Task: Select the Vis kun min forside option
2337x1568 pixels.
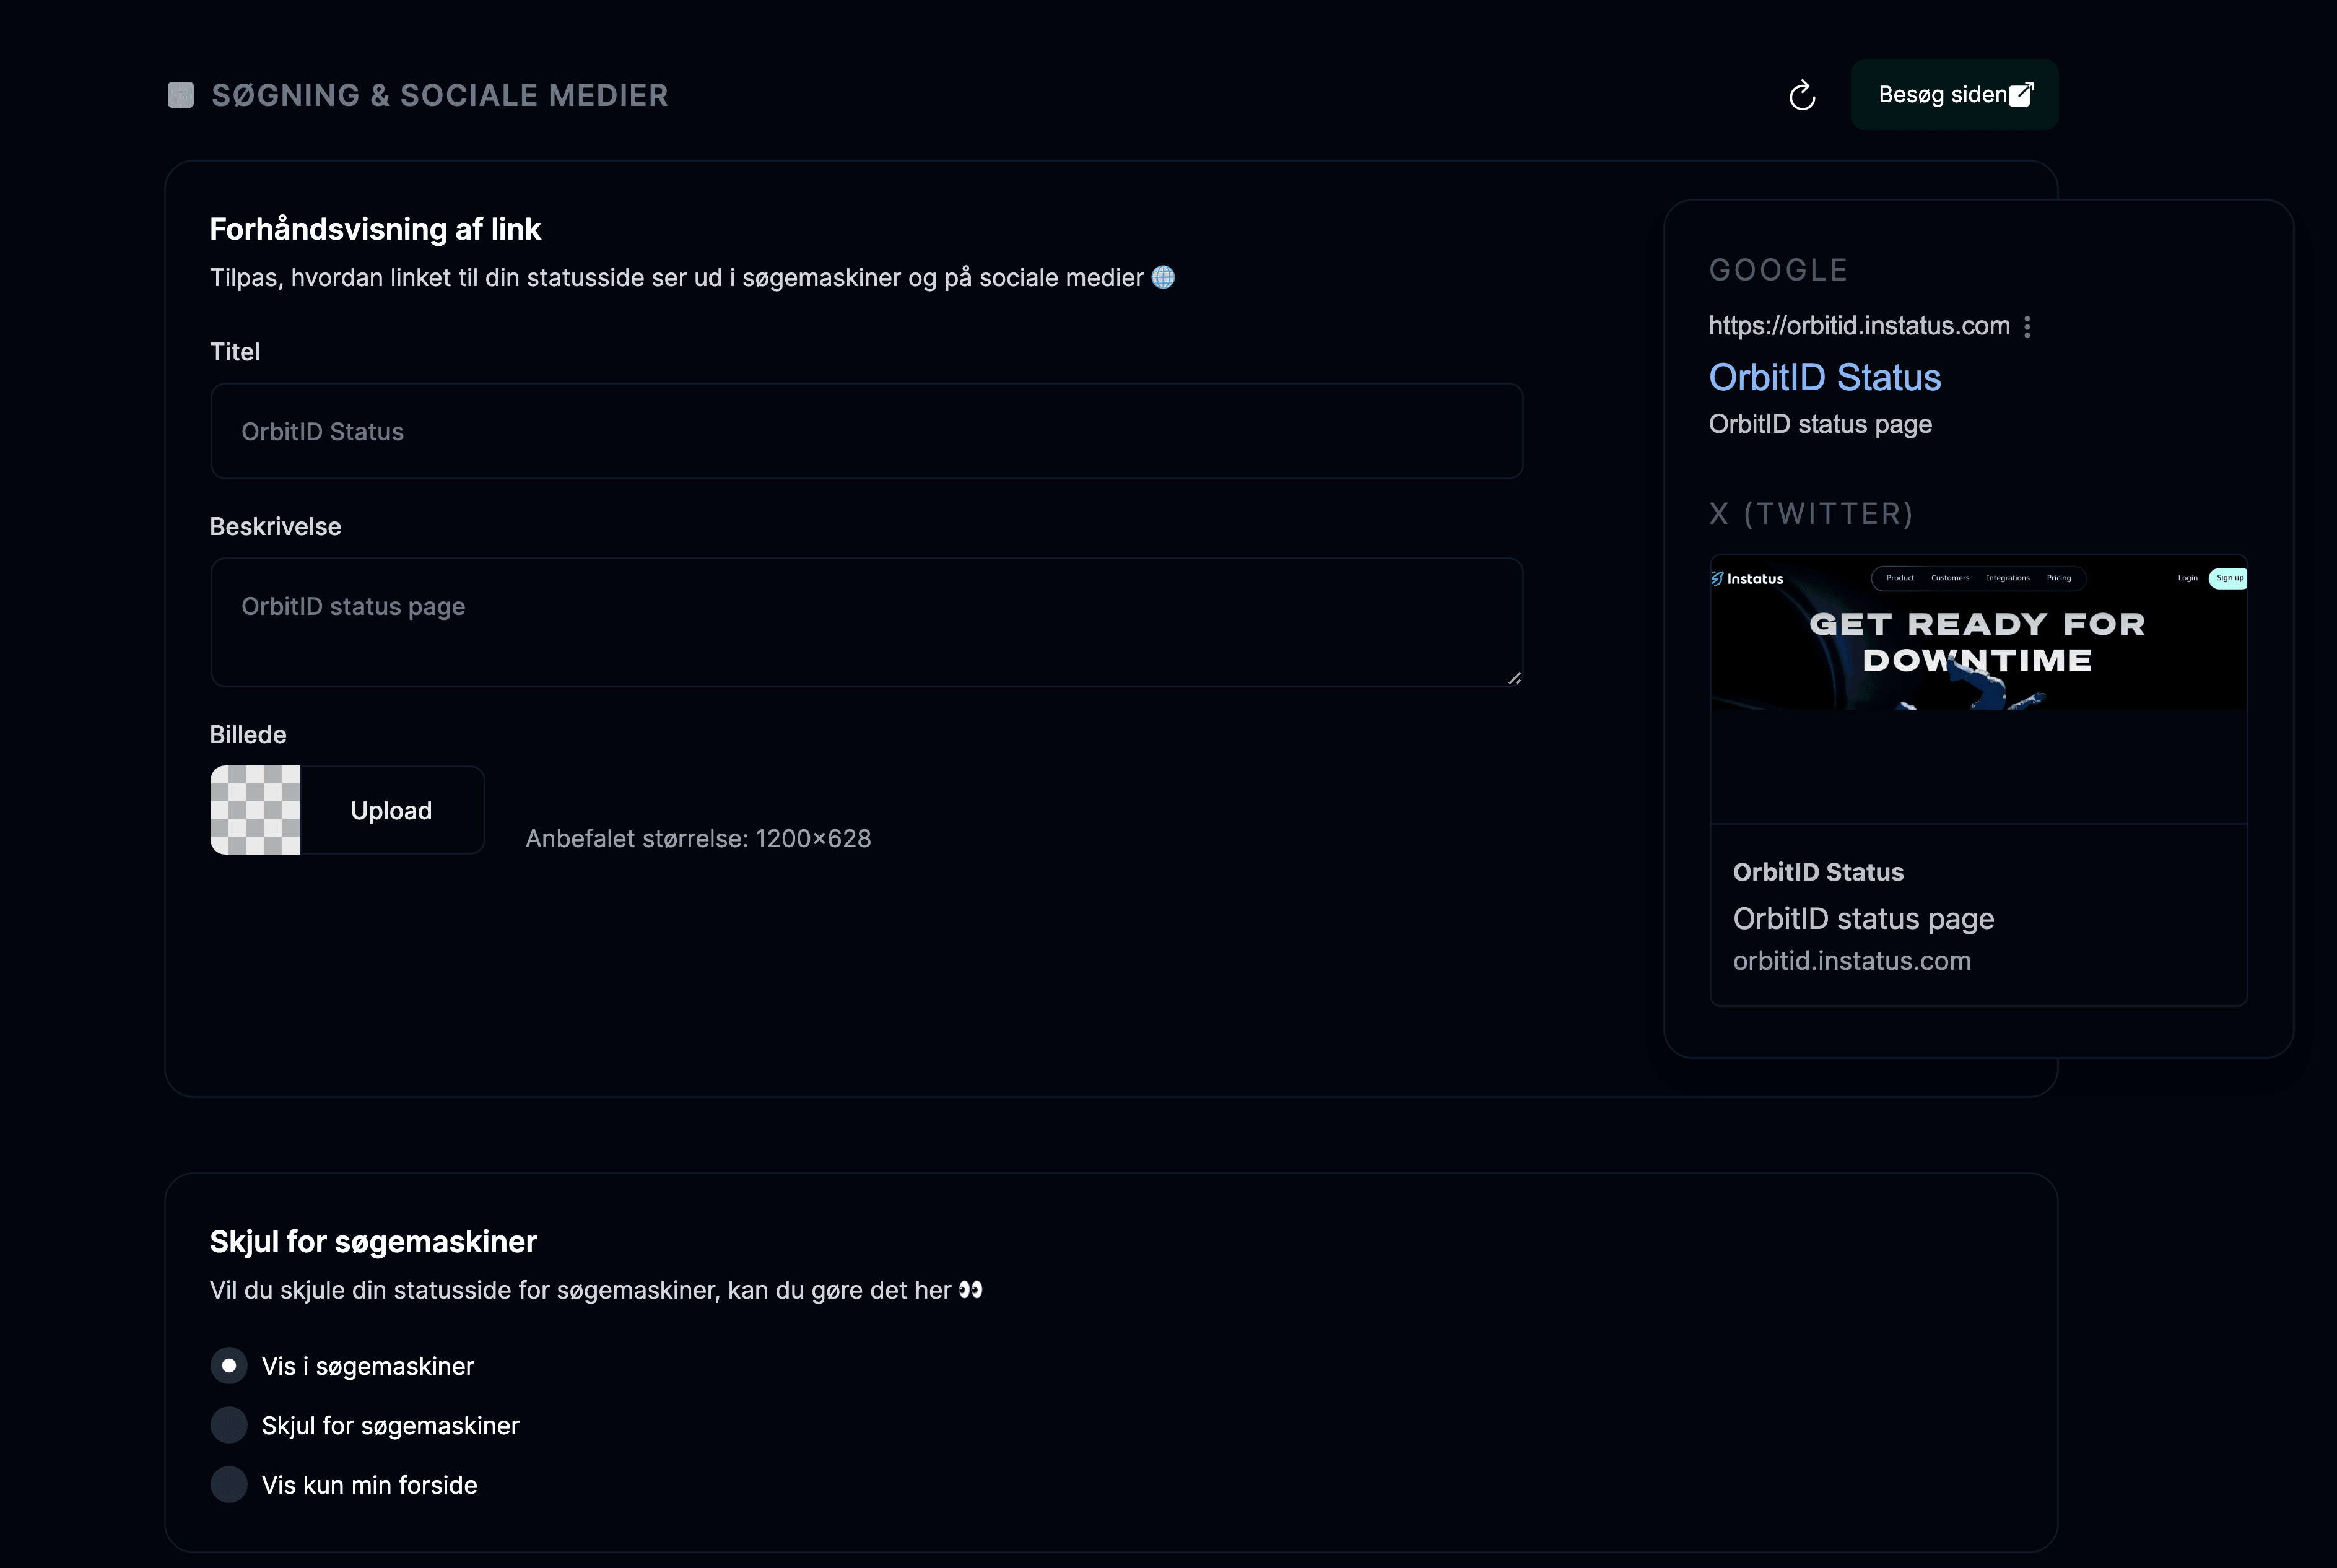Action: point(229,1485)
